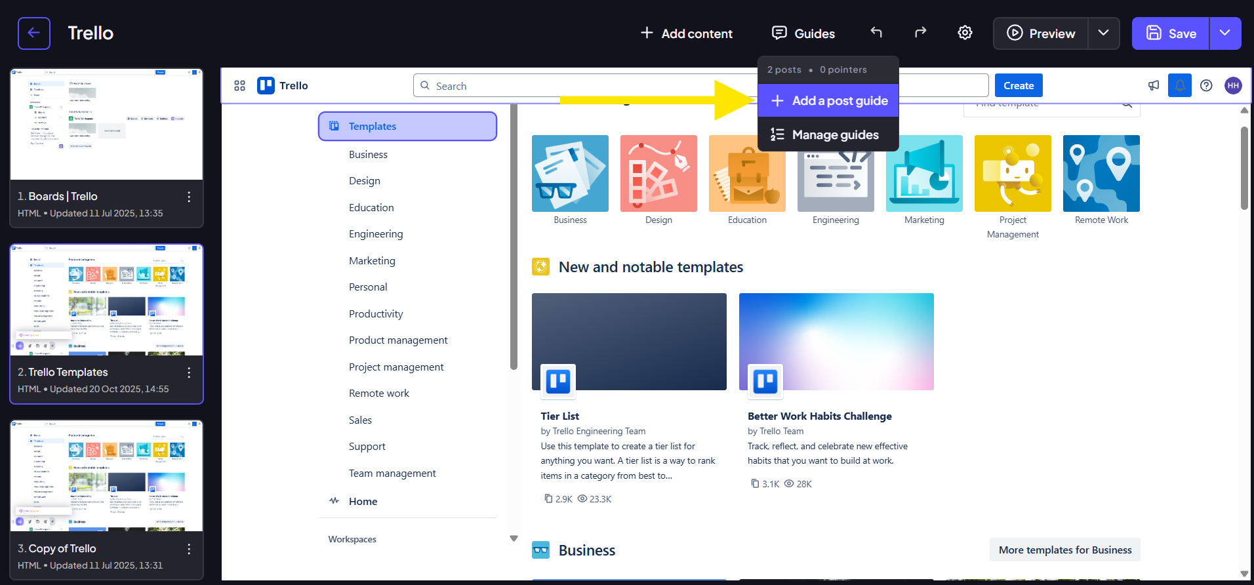Click sidebar scroll down arrow
This screenshot has height=585, width=1254.
(x=514, y=538)
